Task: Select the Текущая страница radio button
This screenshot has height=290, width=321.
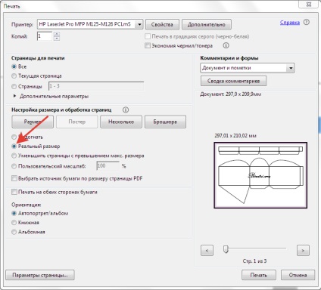Action: point(14,76)
